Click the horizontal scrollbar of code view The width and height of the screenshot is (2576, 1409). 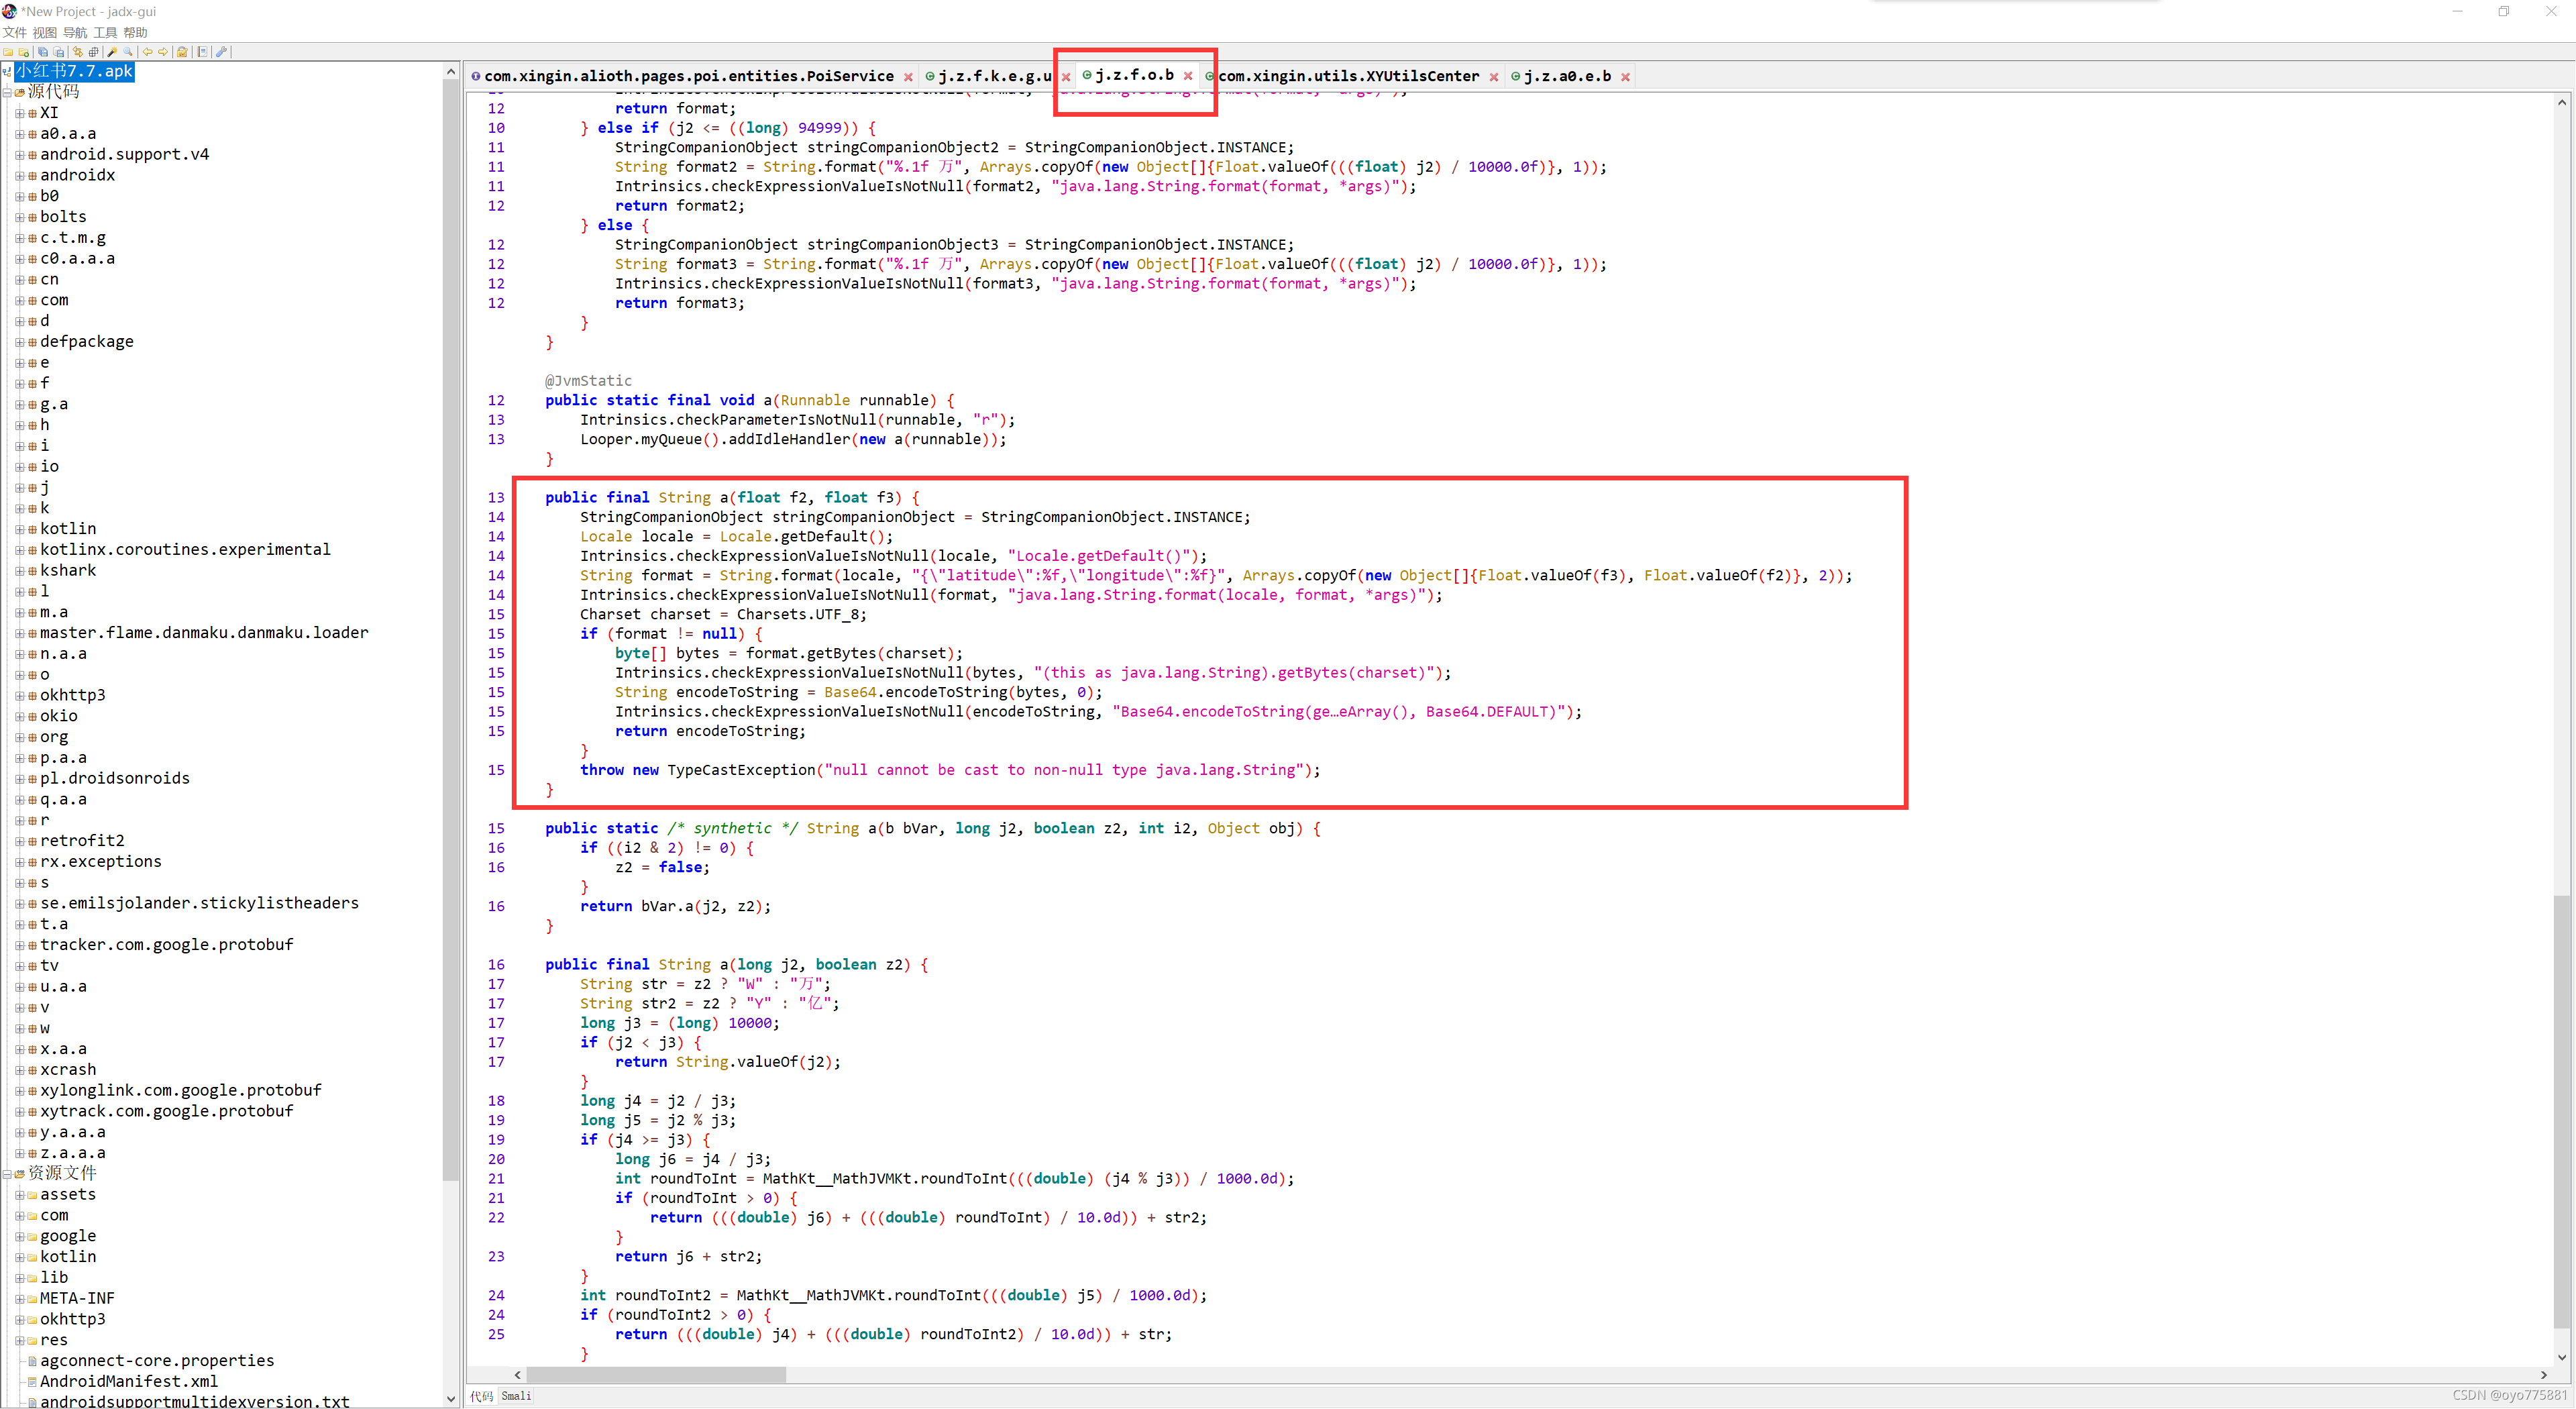pyautogui.click(x=656, y=1375)
